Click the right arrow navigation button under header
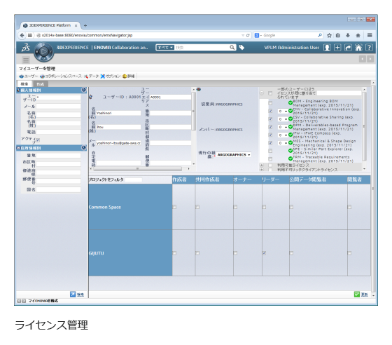This screenshot has height=345, width=392. click(x=370, y=59)
